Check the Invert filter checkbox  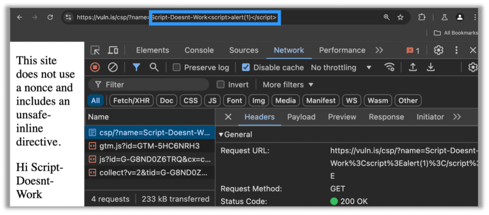coord(221,85)
